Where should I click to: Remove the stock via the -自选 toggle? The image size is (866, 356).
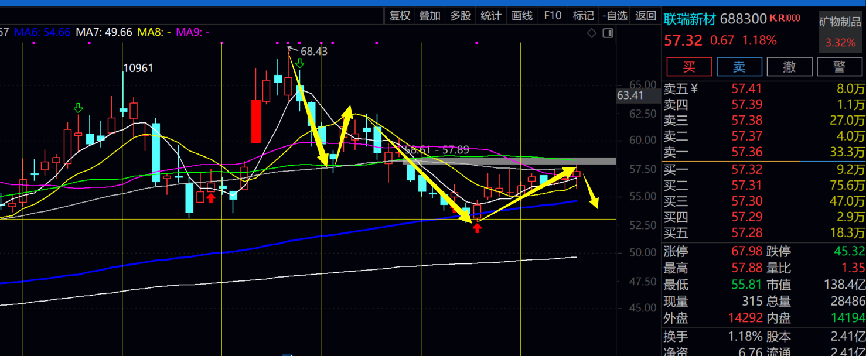[x=614, y=16]
